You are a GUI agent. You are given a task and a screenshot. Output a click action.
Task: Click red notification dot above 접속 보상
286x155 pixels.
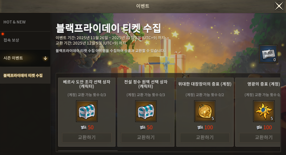[x=3, y=34]
